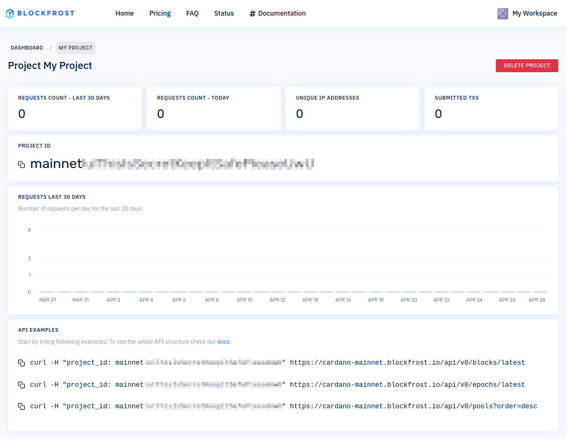The image size is (567, 439).
Task: Click the MAR 29 chart axis label
Action: point(47,299)
